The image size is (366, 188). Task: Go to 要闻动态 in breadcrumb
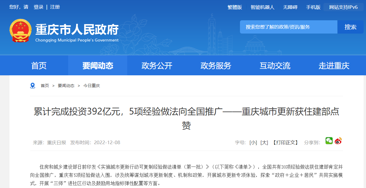point(66,86)
